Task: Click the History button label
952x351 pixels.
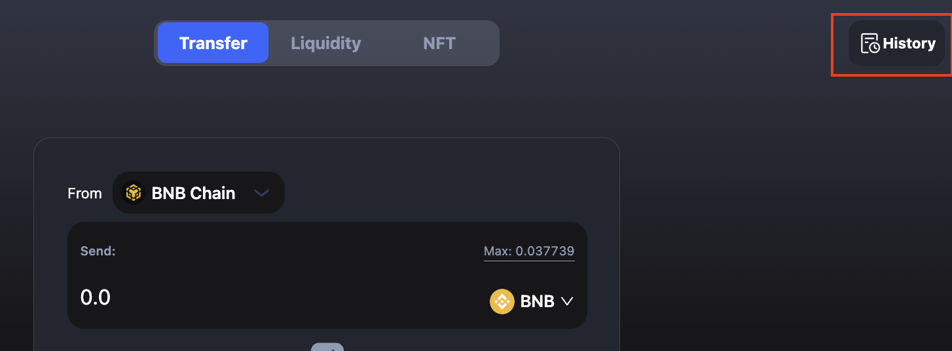Action: [909, 43]
